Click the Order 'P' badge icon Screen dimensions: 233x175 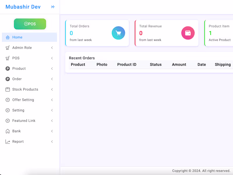(7, 79)
